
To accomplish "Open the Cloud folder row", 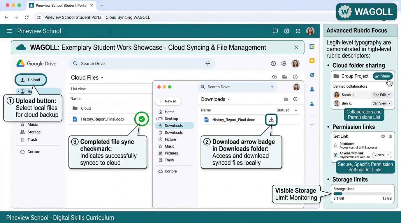I will point(111,108).
